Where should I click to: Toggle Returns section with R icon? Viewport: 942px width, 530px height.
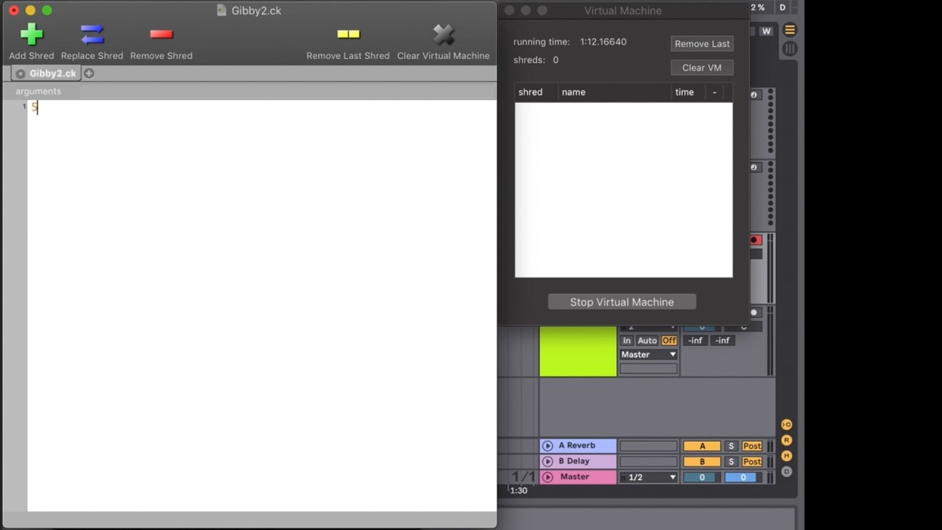(786, 440)
